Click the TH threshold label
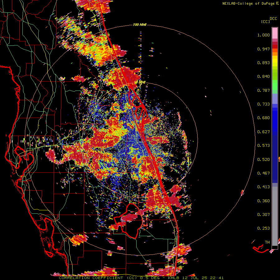This screenshot has height=280, width=280. pos(267,242)
